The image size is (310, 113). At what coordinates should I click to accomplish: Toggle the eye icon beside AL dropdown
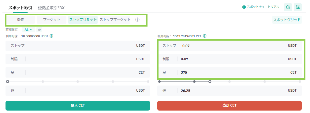point(39,30)
